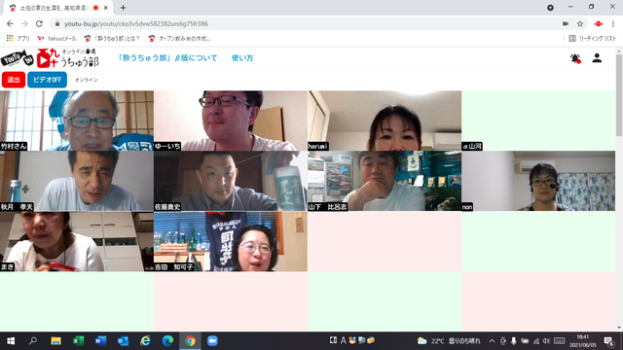Open Zoom from taskbar
623x350 pixels.
coord(212,341)
